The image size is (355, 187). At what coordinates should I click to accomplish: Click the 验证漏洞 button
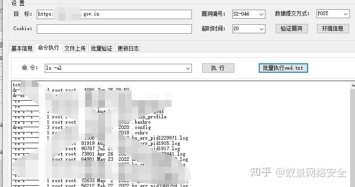[292, 28]
